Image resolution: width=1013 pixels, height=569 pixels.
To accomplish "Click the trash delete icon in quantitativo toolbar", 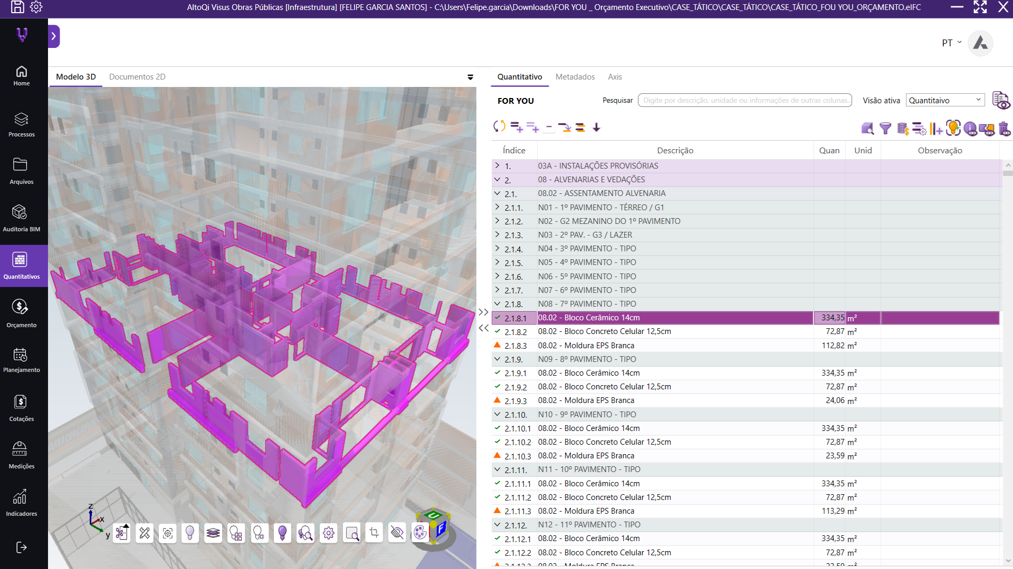I will tap(1004, 128).
